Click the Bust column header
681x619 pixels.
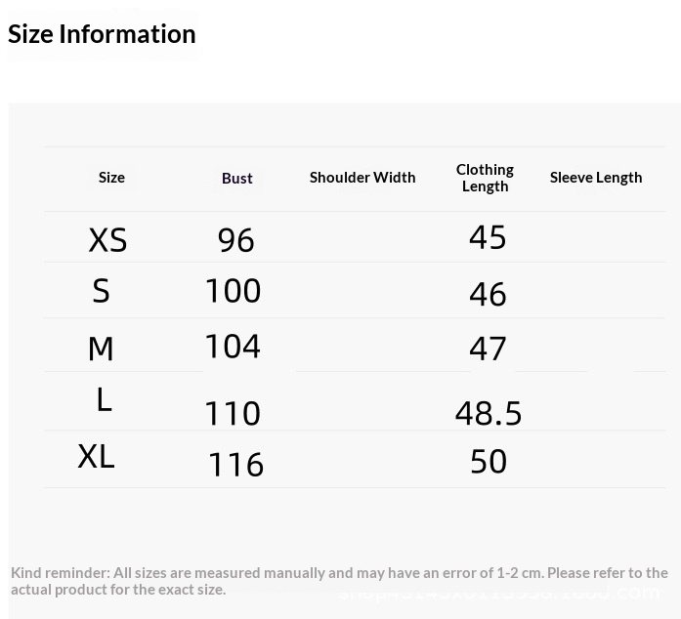click(x=237, y=178)
